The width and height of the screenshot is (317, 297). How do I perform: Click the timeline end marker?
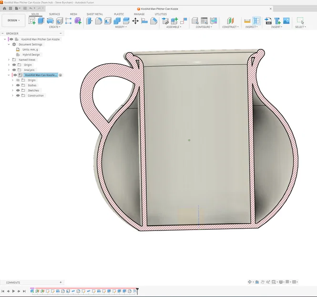pos(137,291)
